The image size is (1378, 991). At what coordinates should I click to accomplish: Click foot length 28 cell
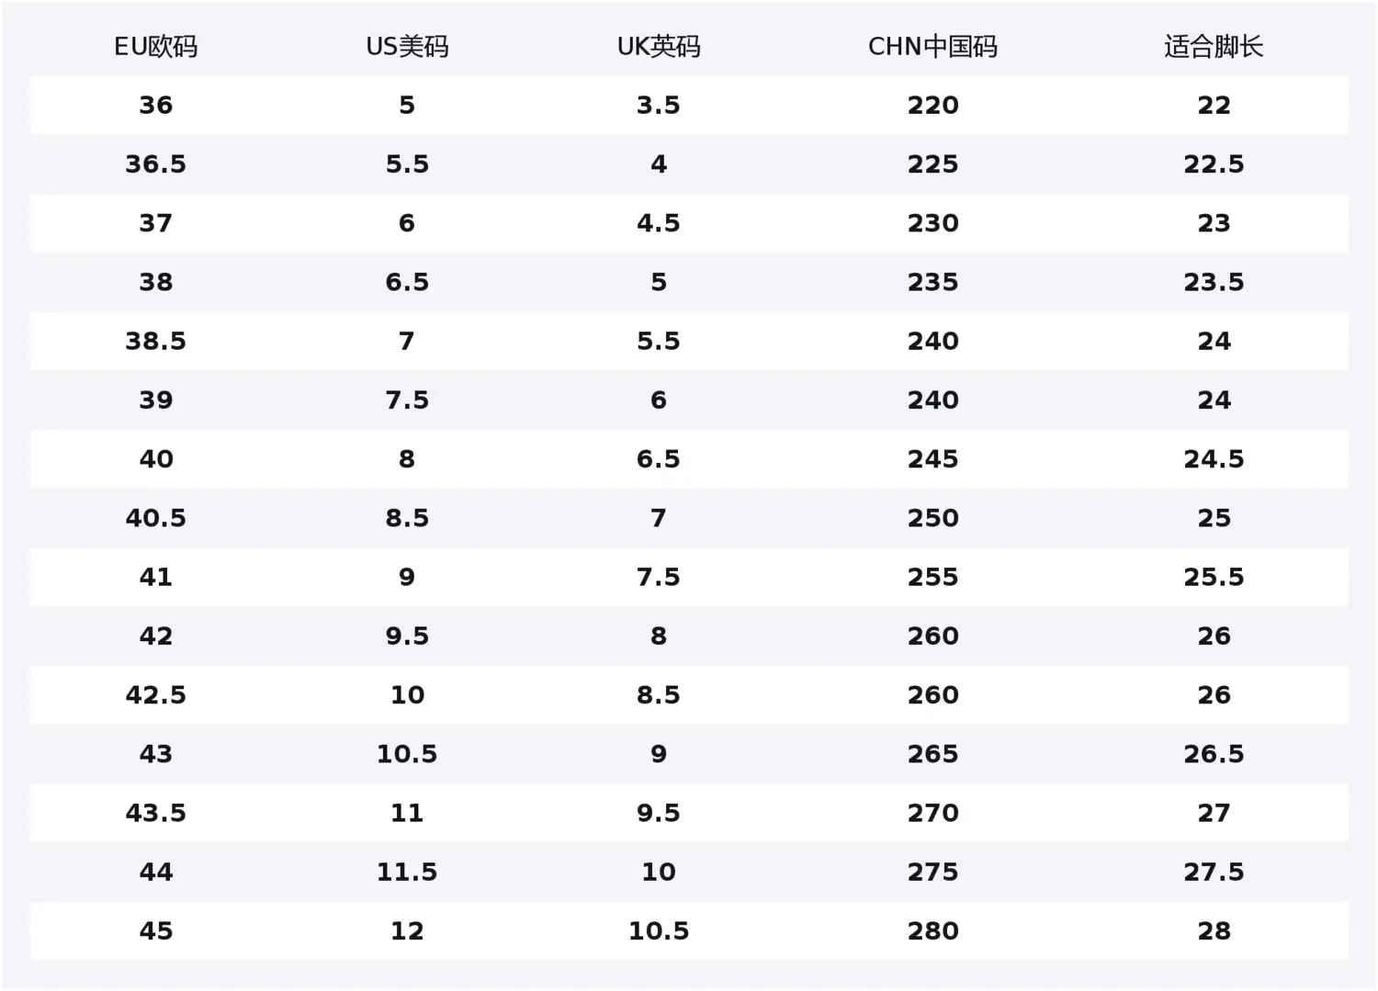(1213, 931)
